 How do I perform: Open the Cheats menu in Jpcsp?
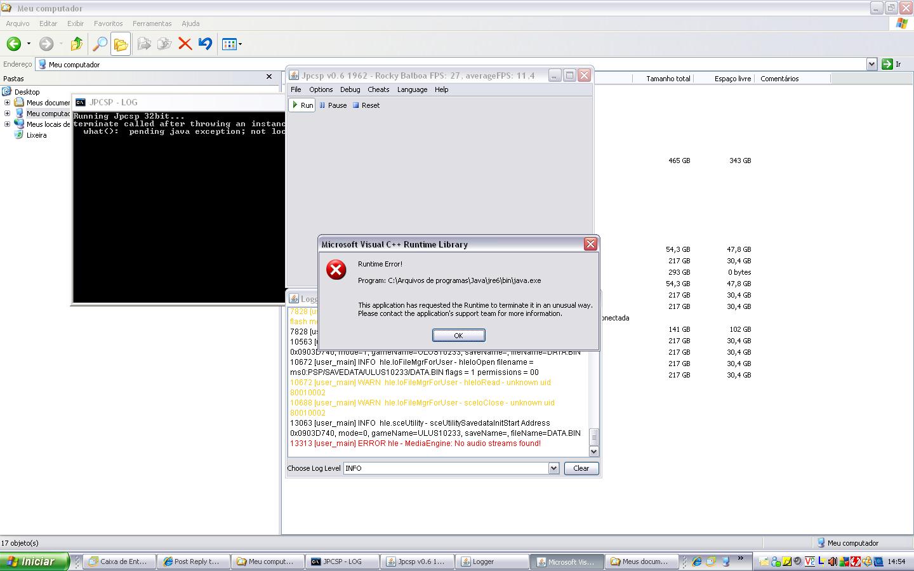click(x=378, y=89)
